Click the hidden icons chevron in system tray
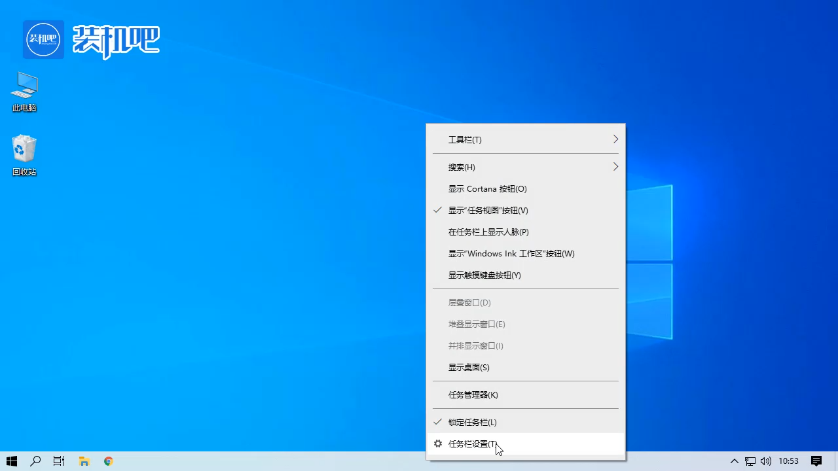This screenshot has width=838, height=471. tap(735, 461)
